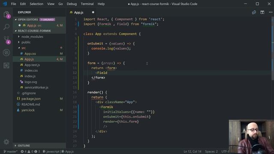Click the master branch indicator in status bar

(10, 151)
